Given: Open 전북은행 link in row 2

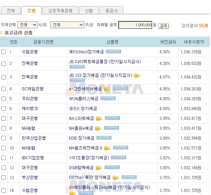Looking at the screenshot, I should point(30,63).
